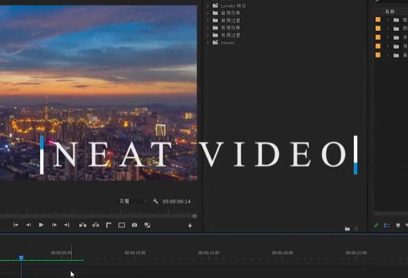Switch Project panel to Icon View

(x=398, y=225)
